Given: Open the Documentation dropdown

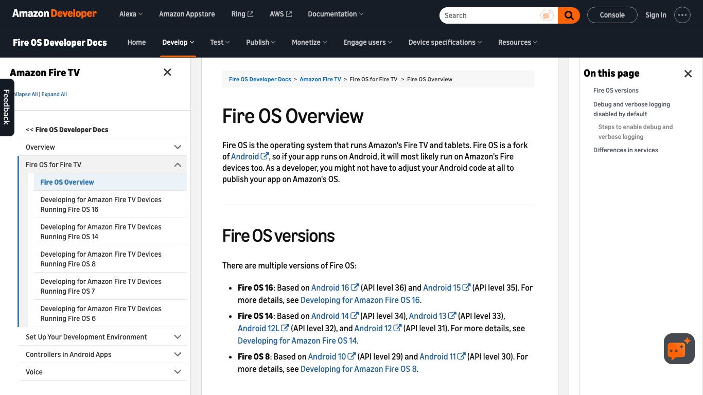Looking at the screenshot, I should coord(336,14).
